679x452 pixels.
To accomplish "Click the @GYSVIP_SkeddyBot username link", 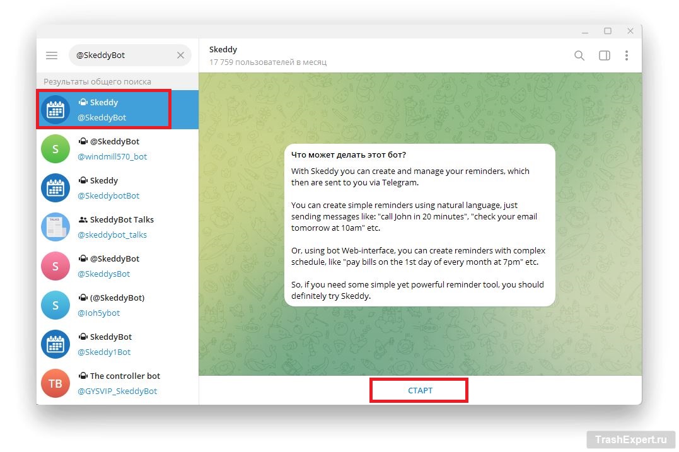I will (117, 391).
